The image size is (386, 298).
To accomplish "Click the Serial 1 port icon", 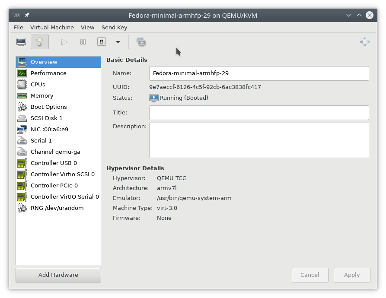I will pyautogui.click(x=22, y=141).
